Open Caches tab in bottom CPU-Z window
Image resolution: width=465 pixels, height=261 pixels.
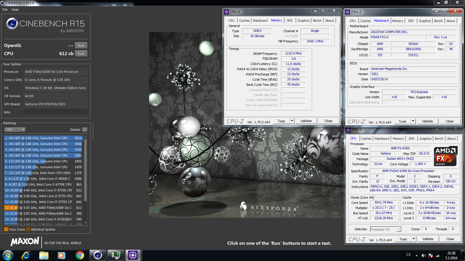pos(366,139)
